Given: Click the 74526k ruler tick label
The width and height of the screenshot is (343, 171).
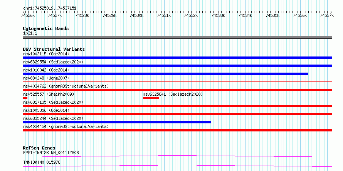Looking at the screenshot, I should coord(28,15).
